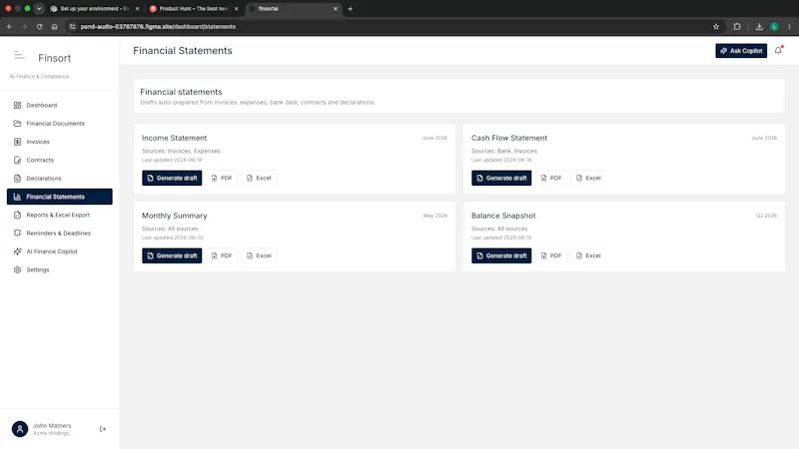The width and height of the screenshot is (799, 449).
Task: Click the browser profile avatar
Action: coord(775,27)
